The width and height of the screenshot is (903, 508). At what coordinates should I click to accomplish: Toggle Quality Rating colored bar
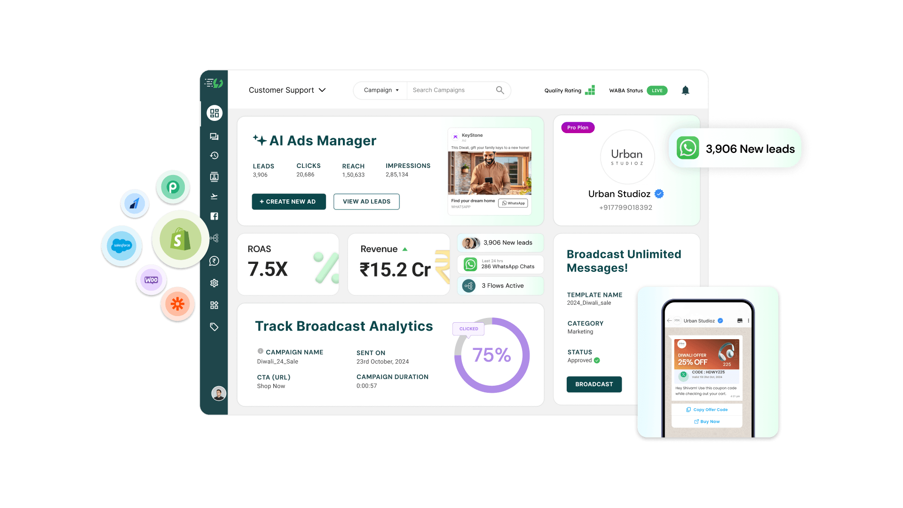tap(590, 90)
